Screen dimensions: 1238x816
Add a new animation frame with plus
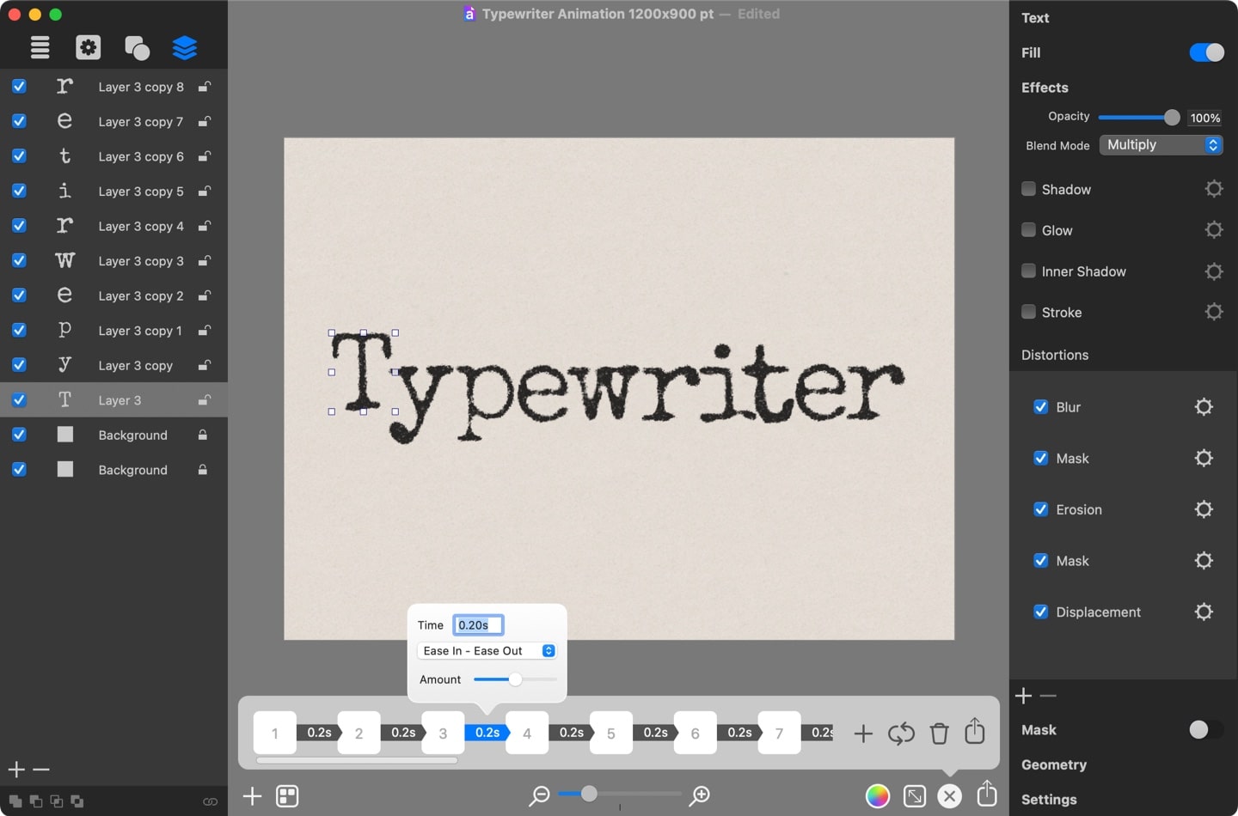863,734
